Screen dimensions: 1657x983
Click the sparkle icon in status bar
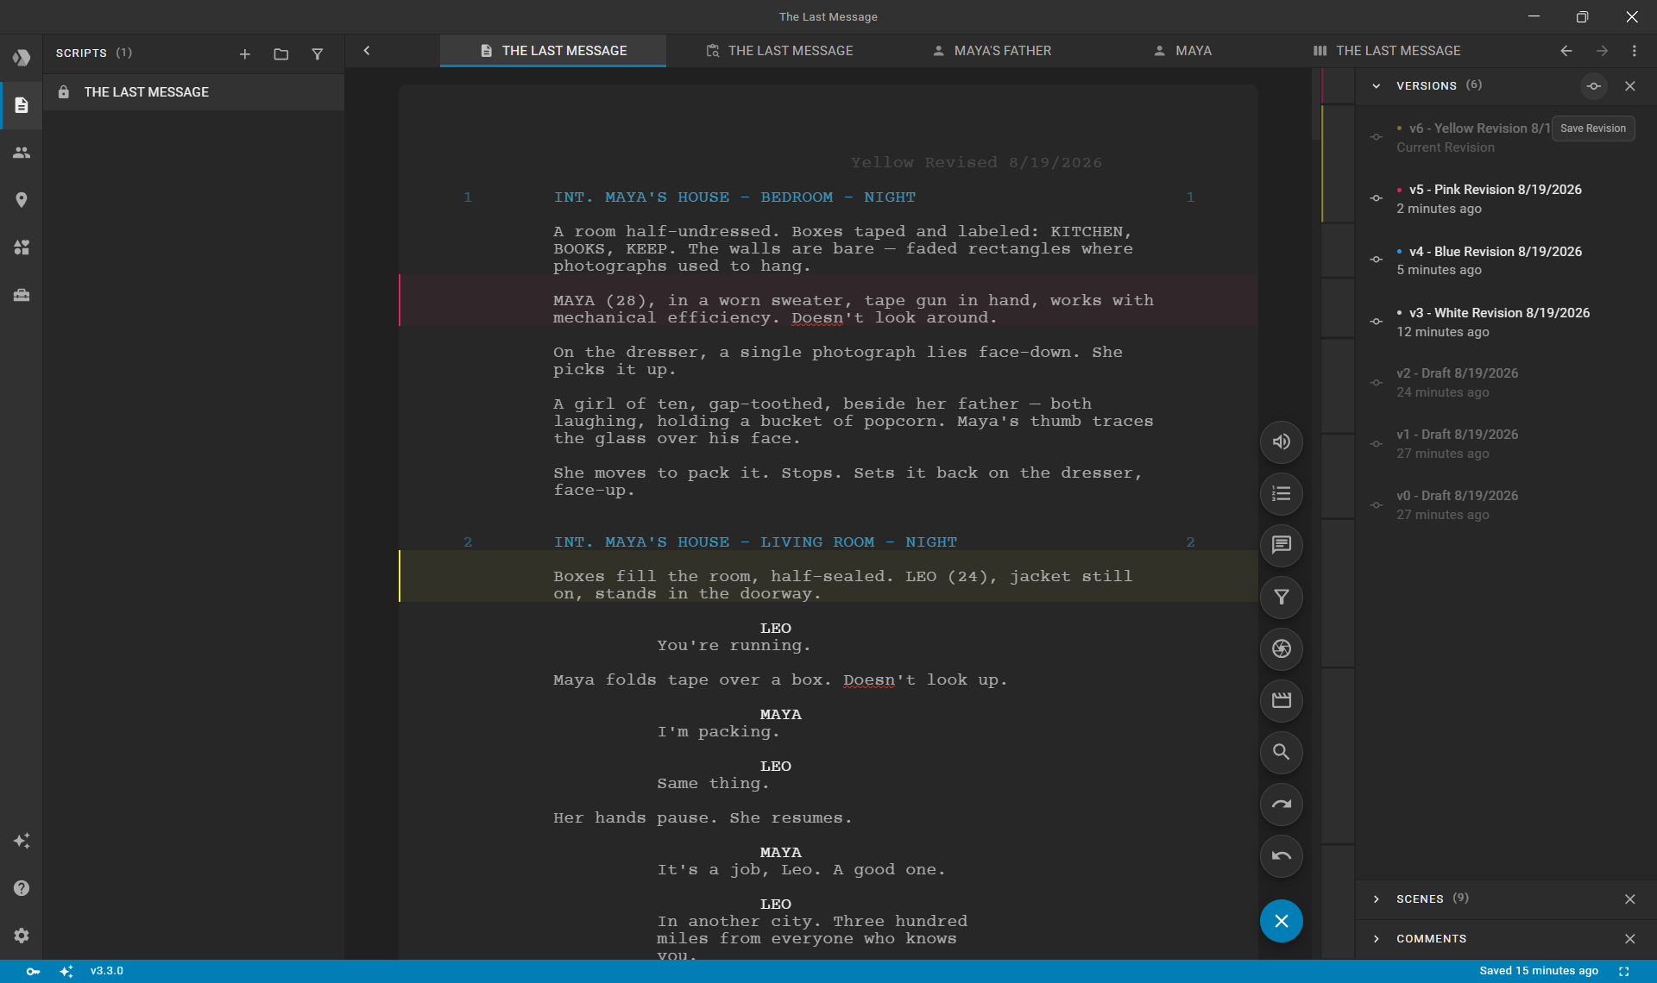tap(66, 972)
